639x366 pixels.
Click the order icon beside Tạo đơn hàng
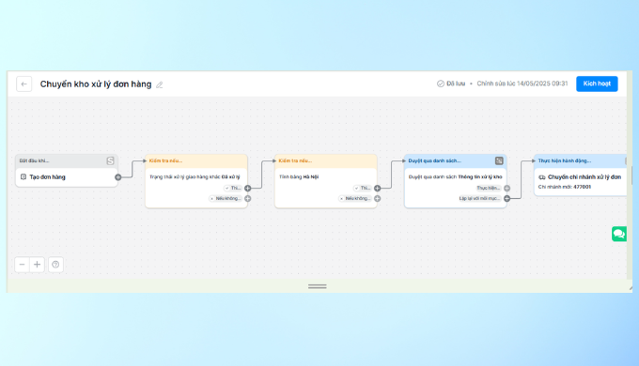[23, 176]
